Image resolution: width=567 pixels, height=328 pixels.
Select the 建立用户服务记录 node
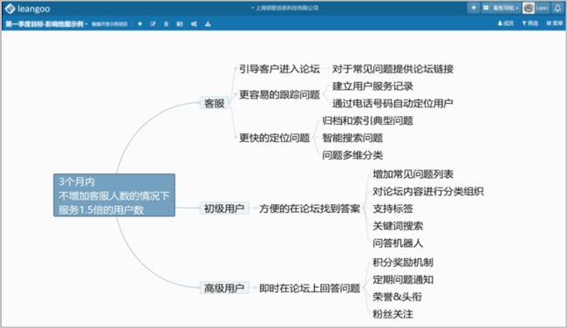[372, 86]
